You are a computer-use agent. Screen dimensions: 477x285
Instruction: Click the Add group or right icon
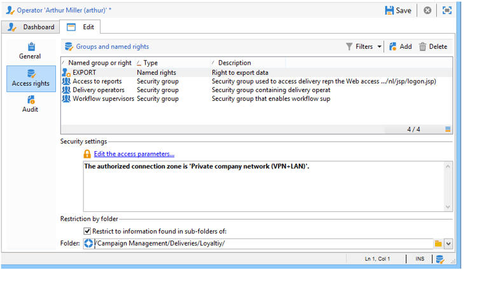[393, 46]
